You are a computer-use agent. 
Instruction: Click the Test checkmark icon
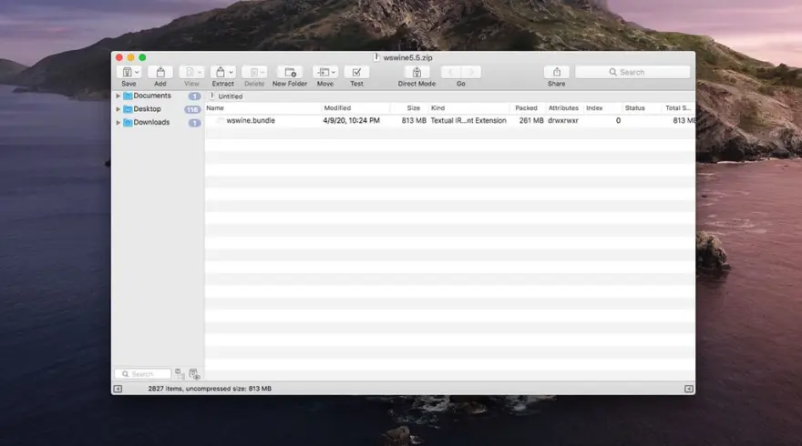[356, 72]
